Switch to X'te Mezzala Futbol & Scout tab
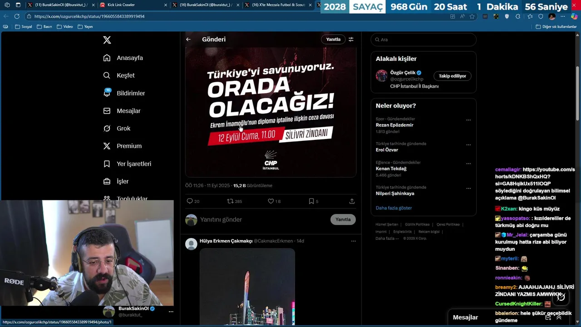The width and height of the screenshot is (581, 327). 278,5
